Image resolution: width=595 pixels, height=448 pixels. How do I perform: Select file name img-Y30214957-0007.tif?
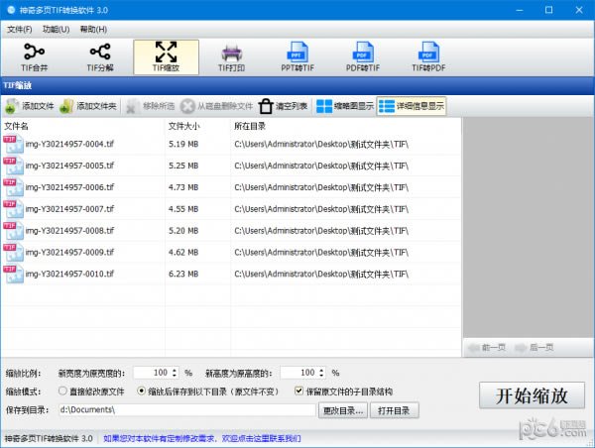[69, 208]
